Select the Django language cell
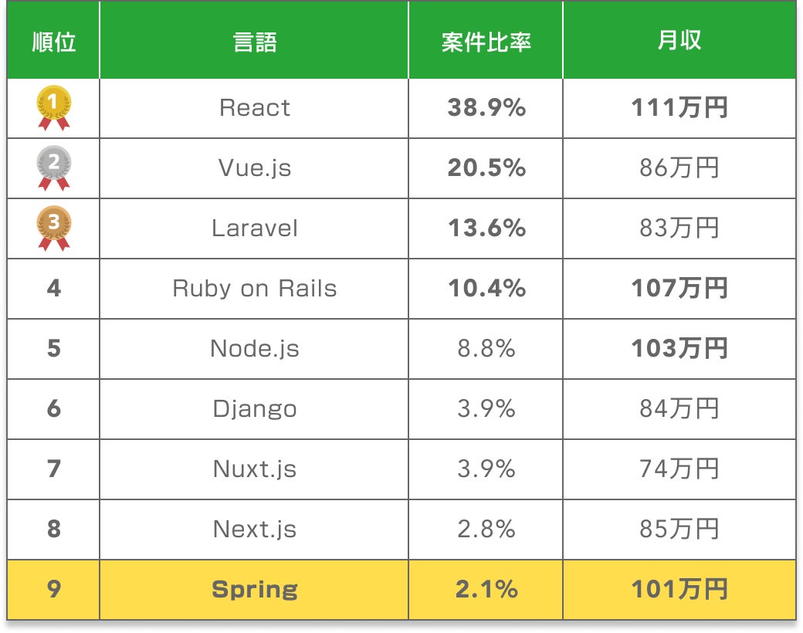Image resolution: width=803 pixels, height=633 pixels. coord(255,409)
